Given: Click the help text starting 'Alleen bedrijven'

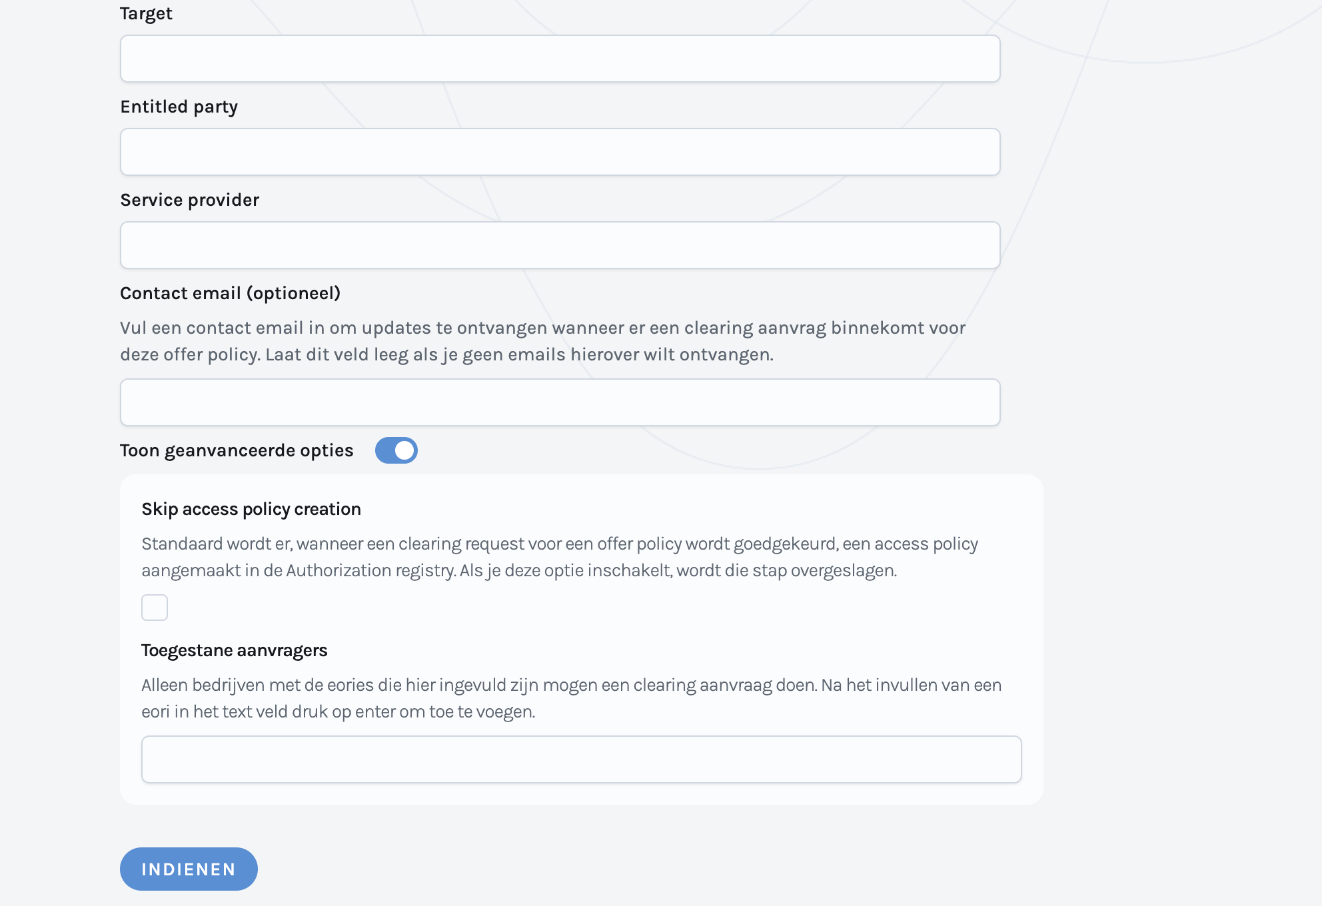Looking at the screenshot, I should pos(571,685).
